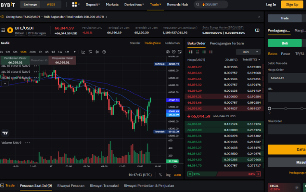Viewport: 306px width, 192px height.
Task: Toggle auto scale on the chart
Action: [x=177, y=175]
